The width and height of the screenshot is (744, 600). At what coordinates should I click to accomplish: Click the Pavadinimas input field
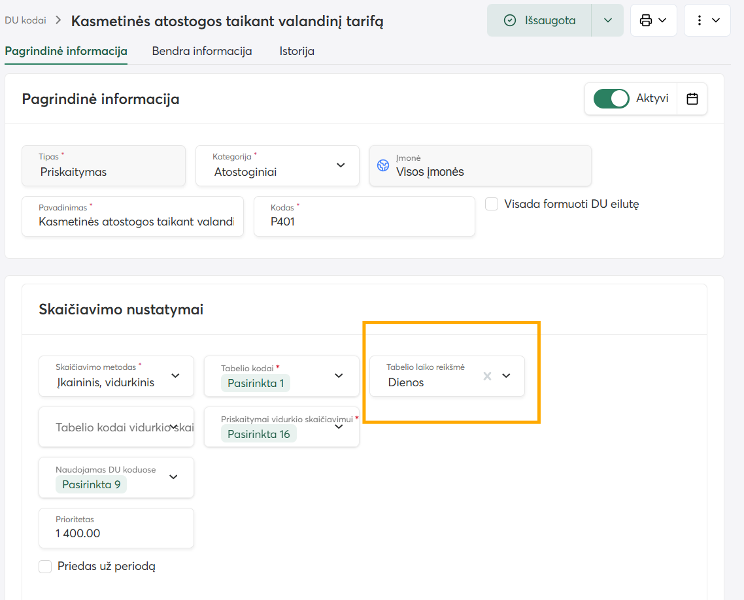point(133,216)
